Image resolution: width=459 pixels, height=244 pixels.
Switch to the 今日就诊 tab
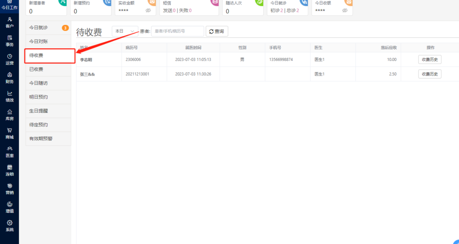[x=48, y=28]
